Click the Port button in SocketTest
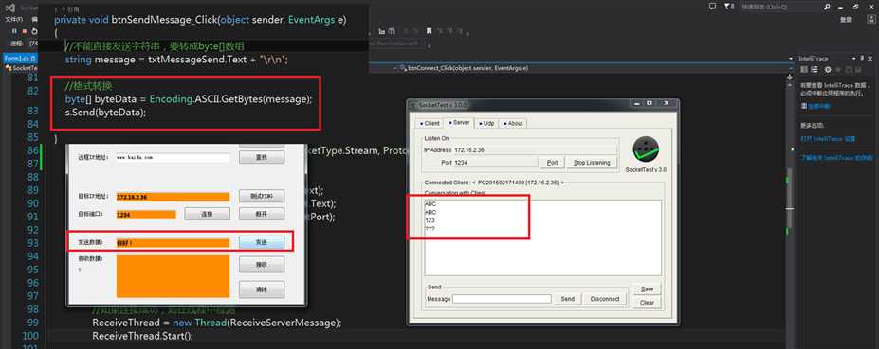The image size is (879, 349). 552,163
